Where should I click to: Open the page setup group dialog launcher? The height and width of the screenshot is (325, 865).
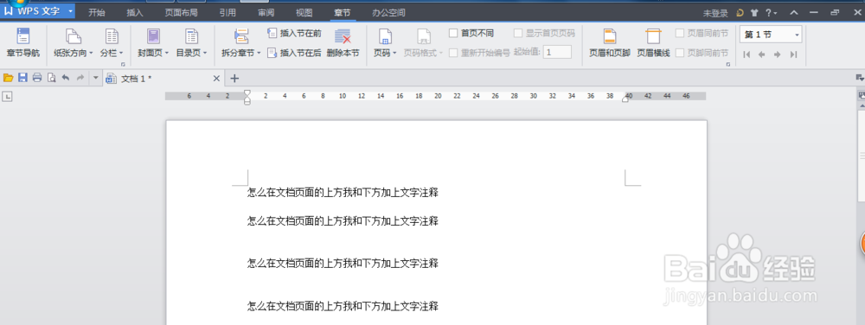coord(123,65)
